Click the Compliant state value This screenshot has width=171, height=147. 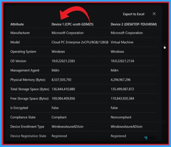59,117
